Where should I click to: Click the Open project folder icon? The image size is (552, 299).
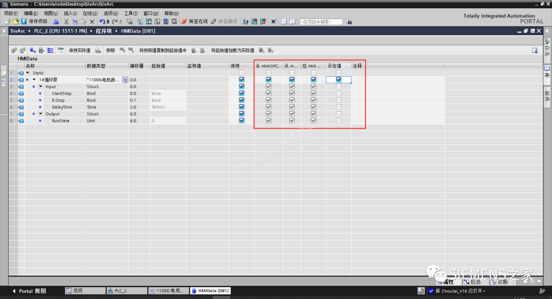pos(15,21)
